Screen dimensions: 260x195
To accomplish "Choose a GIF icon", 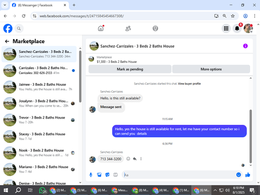I will point(115,175).
